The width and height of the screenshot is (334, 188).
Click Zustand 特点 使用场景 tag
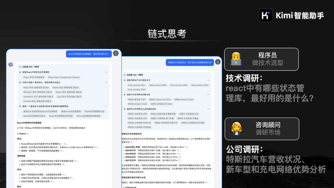(x=37, y=101)
